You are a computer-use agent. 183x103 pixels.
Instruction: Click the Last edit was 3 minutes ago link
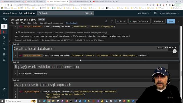pyautogui.click(x=51, y=23)
